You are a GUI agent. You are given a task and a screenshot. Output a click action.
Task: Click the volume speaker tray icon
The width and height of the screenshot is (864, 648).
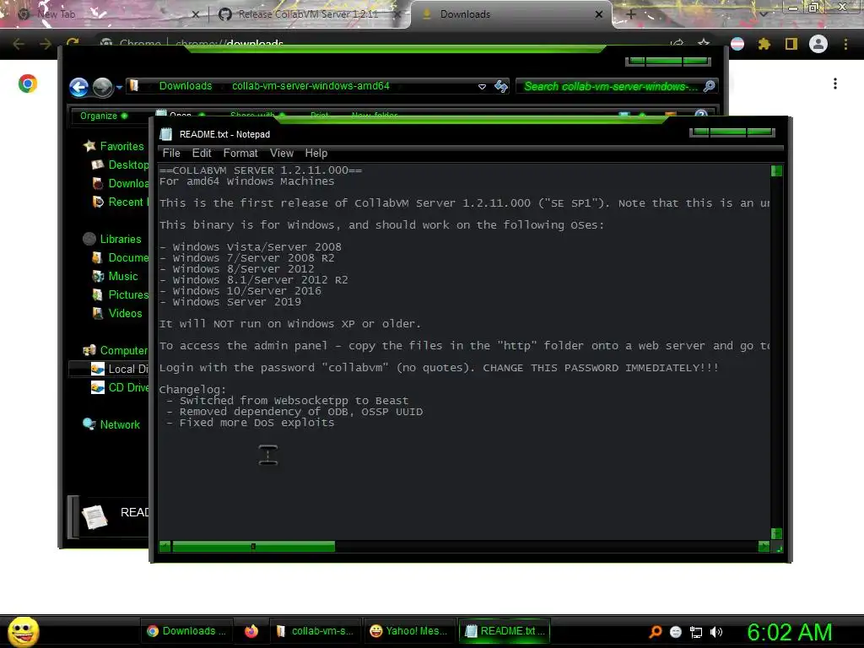pos(716,632)
